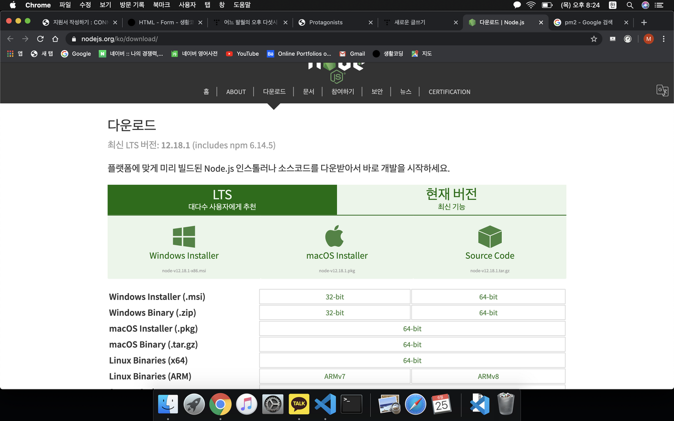The image size is (674, 421).
Task: Open Launchpad rocket icon in Dock
Action: 194,404
